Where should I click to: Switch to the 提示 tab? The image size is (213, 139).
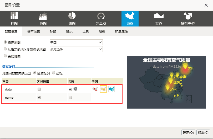pyautogui.click(x=69, y=31)
